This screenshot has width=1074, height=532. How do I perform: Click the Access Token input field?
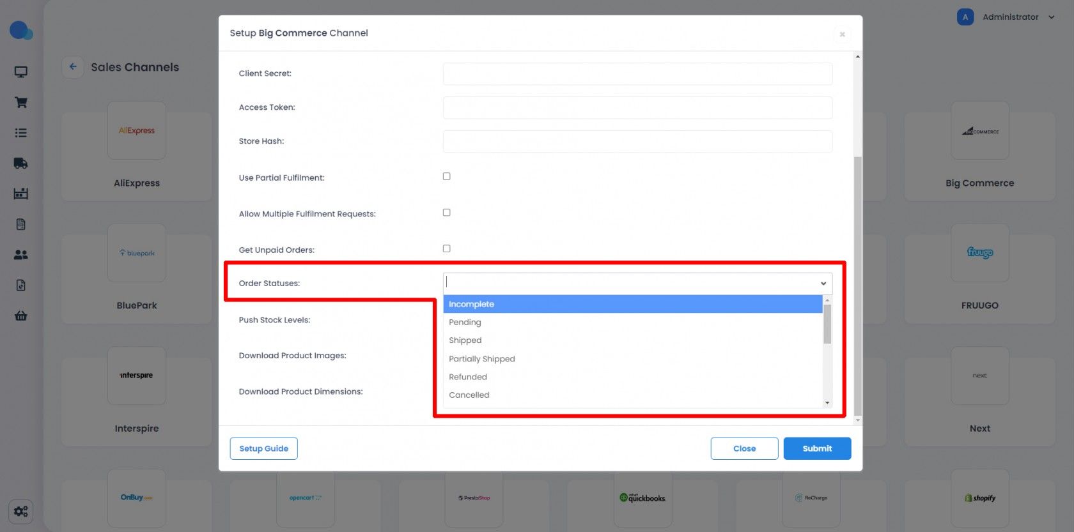click(x=637, y=107)
